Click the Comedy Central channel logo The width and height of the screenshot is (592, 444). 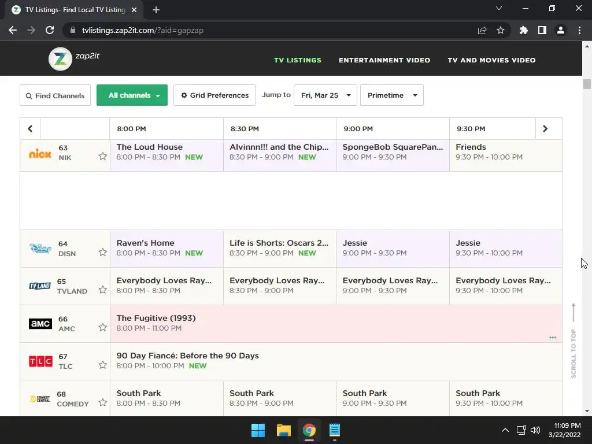point(40,399)
